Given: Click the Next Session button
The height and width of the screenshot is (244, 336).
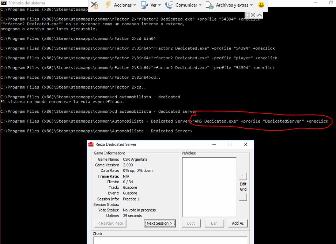Looking at the screenshot, I should pyautogui.click(x=160, y=223).
